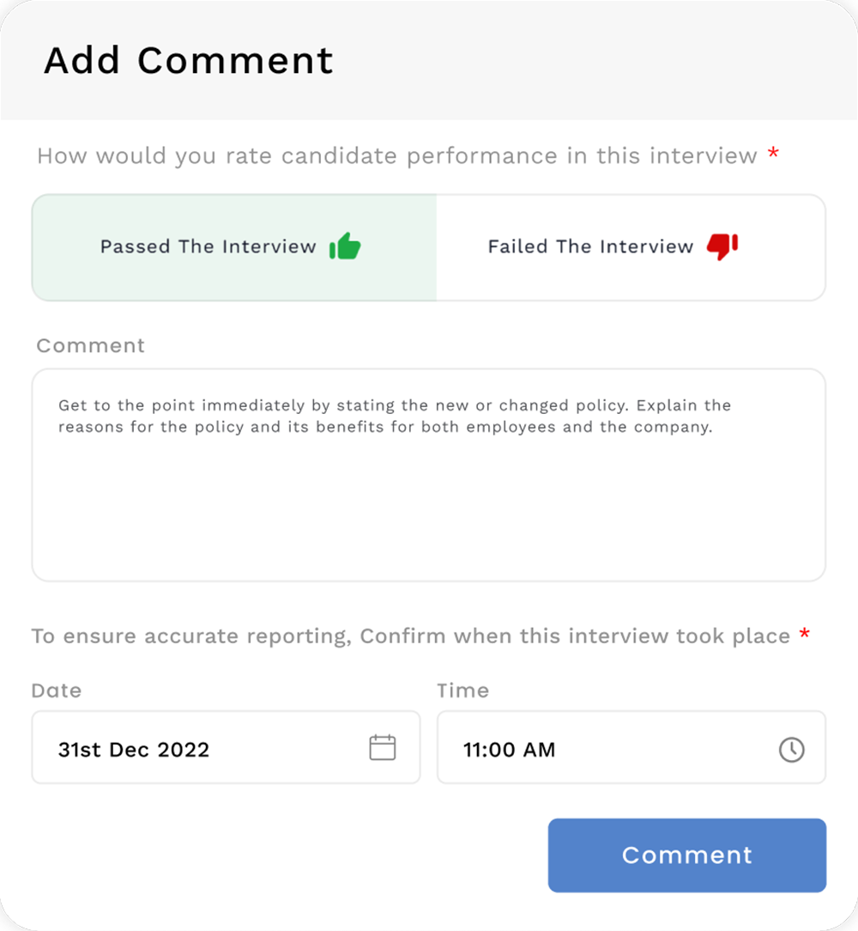Click the red asterisk beside the rating question
This screenshot has height=931, width=858.
774,155
